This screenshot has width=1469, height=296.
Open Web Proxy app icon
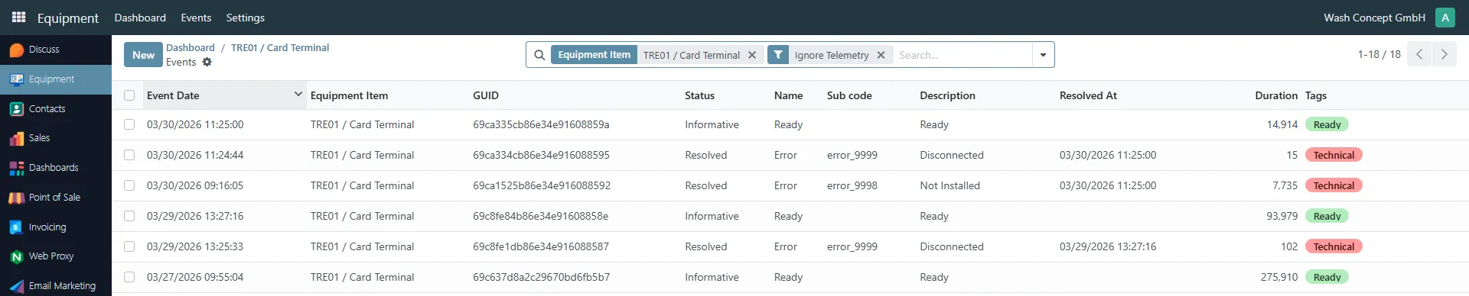[17, 256]
